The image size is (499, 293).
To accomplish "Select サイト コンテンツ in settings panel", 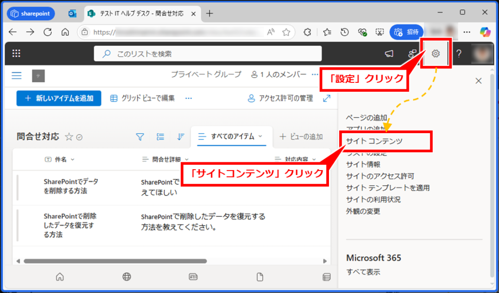I will pos(374,141).
